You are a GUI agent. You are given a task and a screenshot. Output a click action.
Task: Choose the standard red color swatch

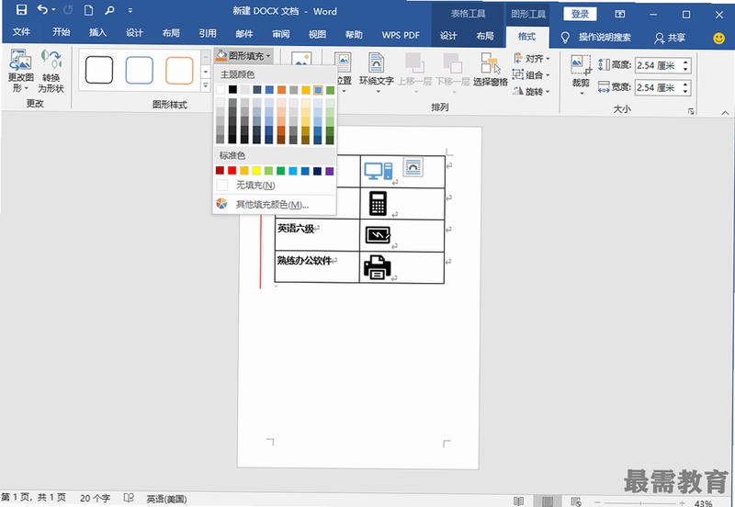[232, 171]
